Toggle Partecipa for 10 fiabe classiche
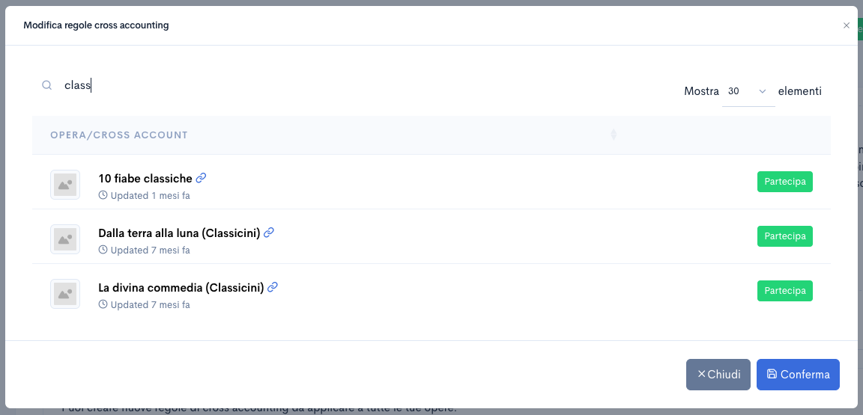Screen dimensions: 863x415 tap(784, 182)
